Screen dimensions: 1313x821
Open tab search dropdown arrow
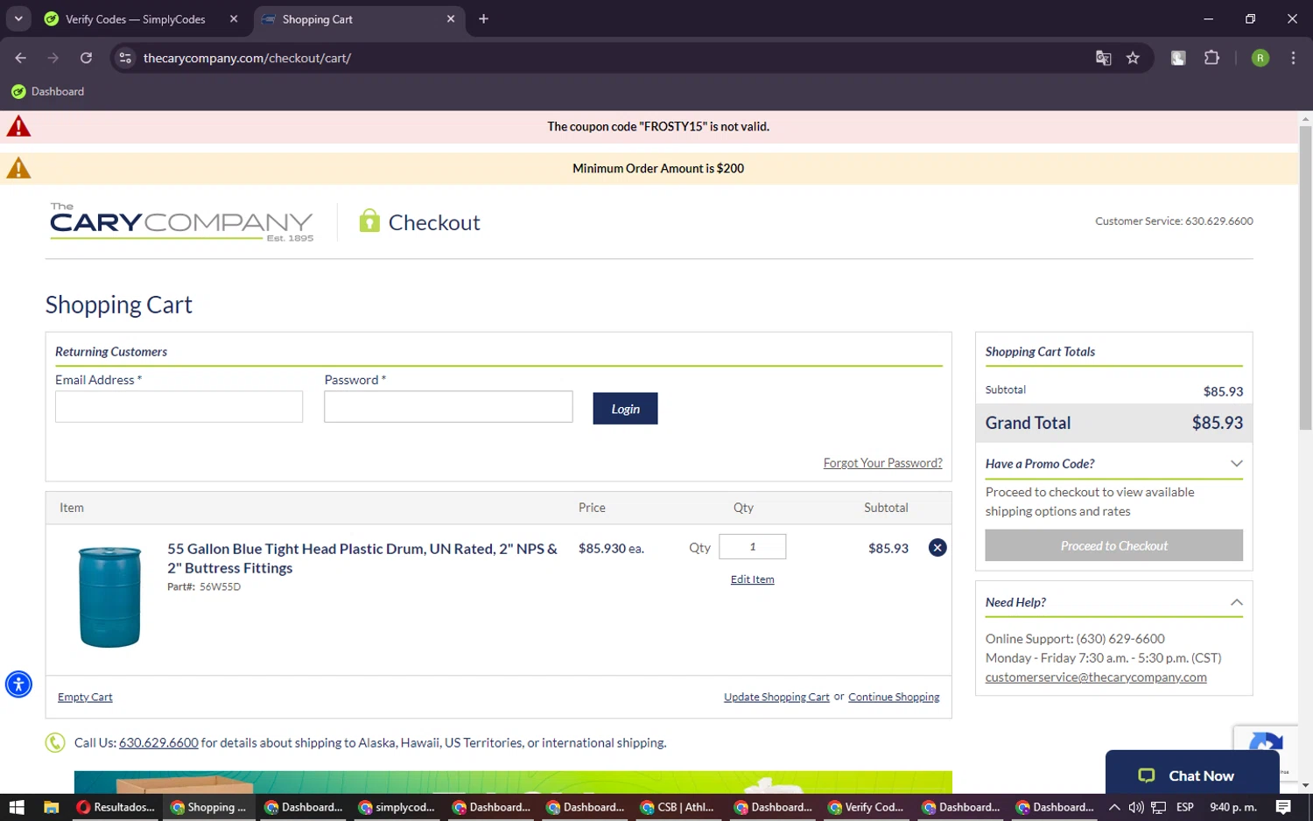click(18, 18)
